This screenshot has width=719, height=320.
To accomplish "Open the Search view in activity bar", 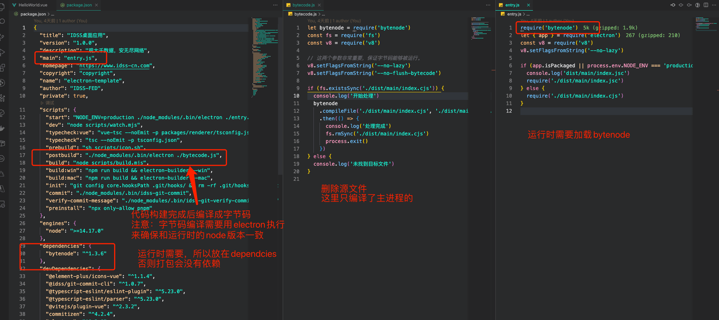I will (2, 21).
